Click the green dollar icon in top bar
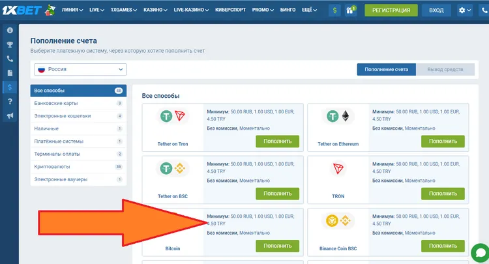The width and height of the screenshot is (489, 264). tap(334, 10)
